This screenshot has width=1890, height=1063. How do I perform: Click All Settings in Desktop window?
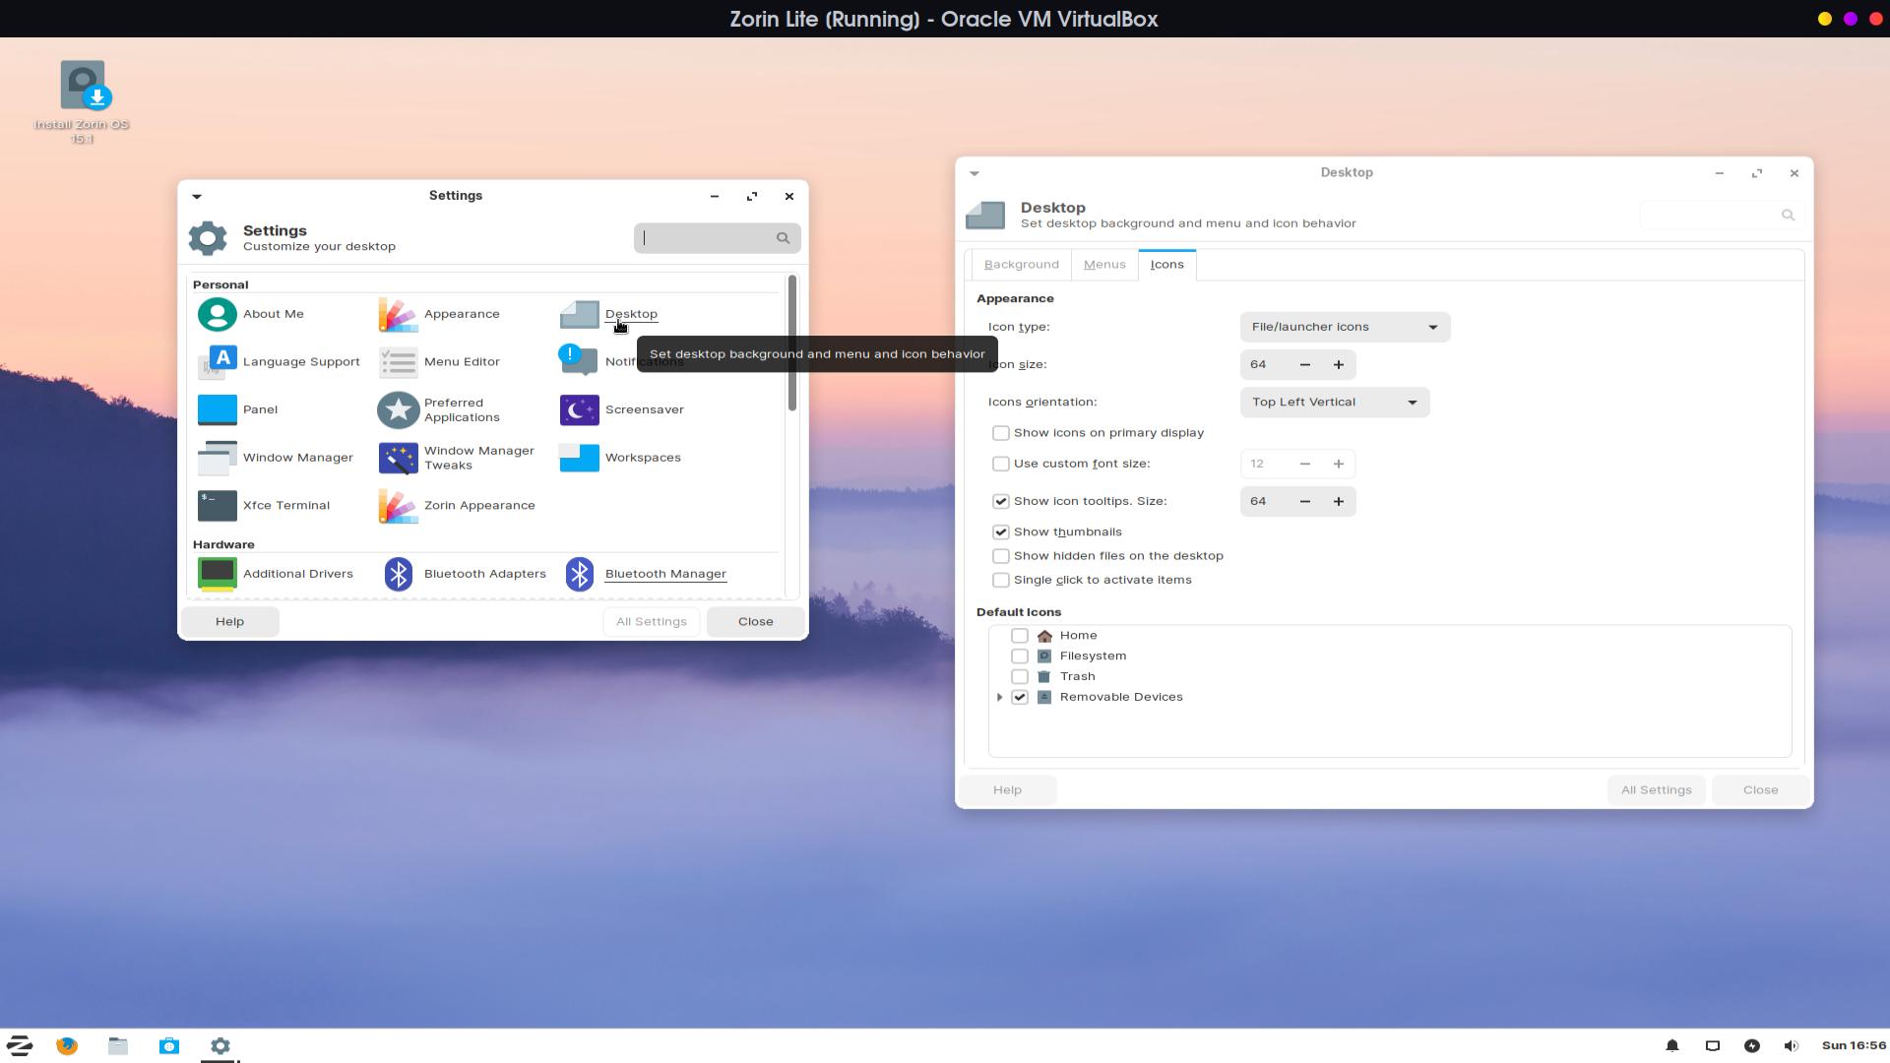pyautogui.click(x=1657, y=789)
